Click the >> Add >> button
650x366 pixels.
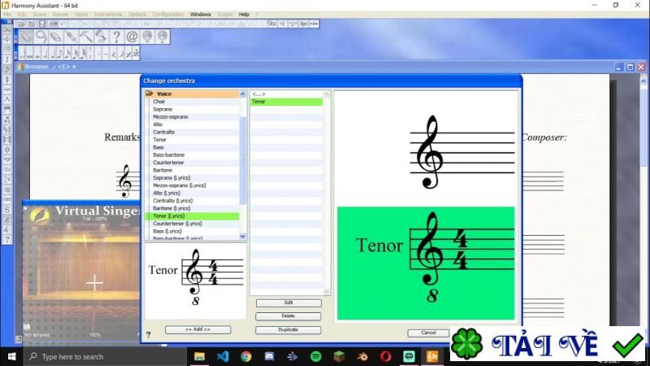click(x=197, y=329)
